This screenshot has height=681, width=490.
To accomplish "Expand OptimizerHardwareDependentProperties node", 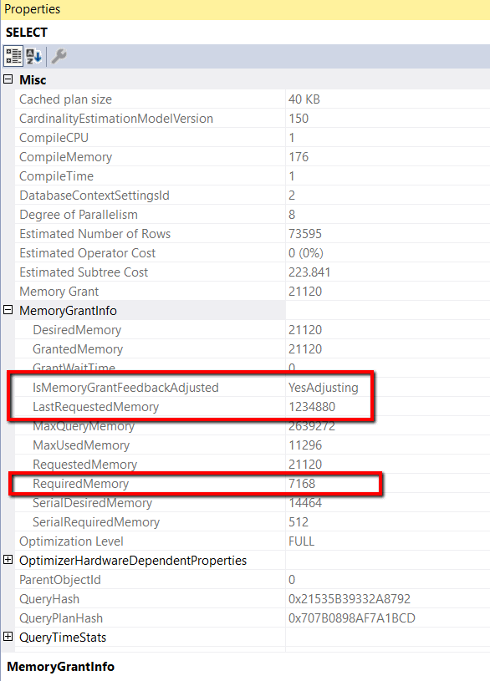I will 8,560.
